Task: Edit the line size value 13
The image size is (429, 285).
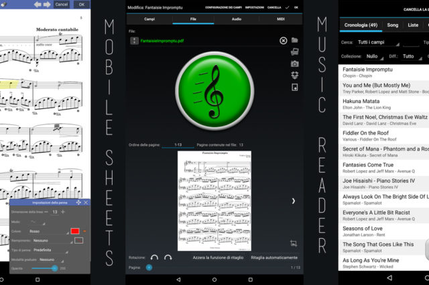Action: pos(55,212)
